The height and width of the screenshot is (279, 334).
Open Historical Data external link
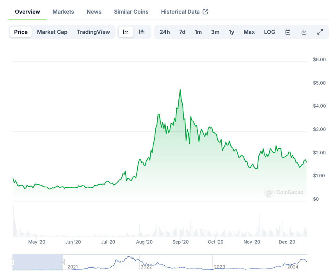point(185,12)
